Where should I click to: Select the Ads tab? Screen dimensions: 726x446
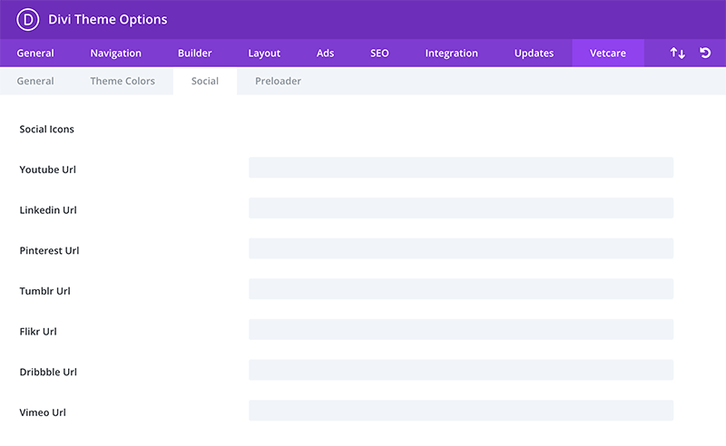[325, 53]
